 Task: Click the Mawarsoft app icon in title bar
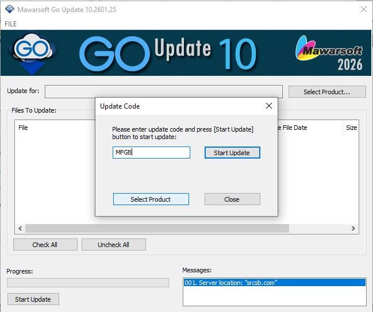pyautogui.click(x=10, y=9)
